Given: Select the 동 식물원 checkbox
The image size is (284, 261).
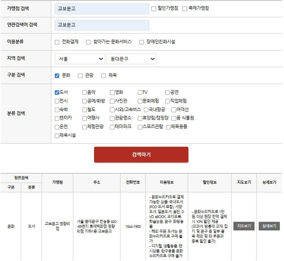Looking at the screenshot, I should pos(174,118).
